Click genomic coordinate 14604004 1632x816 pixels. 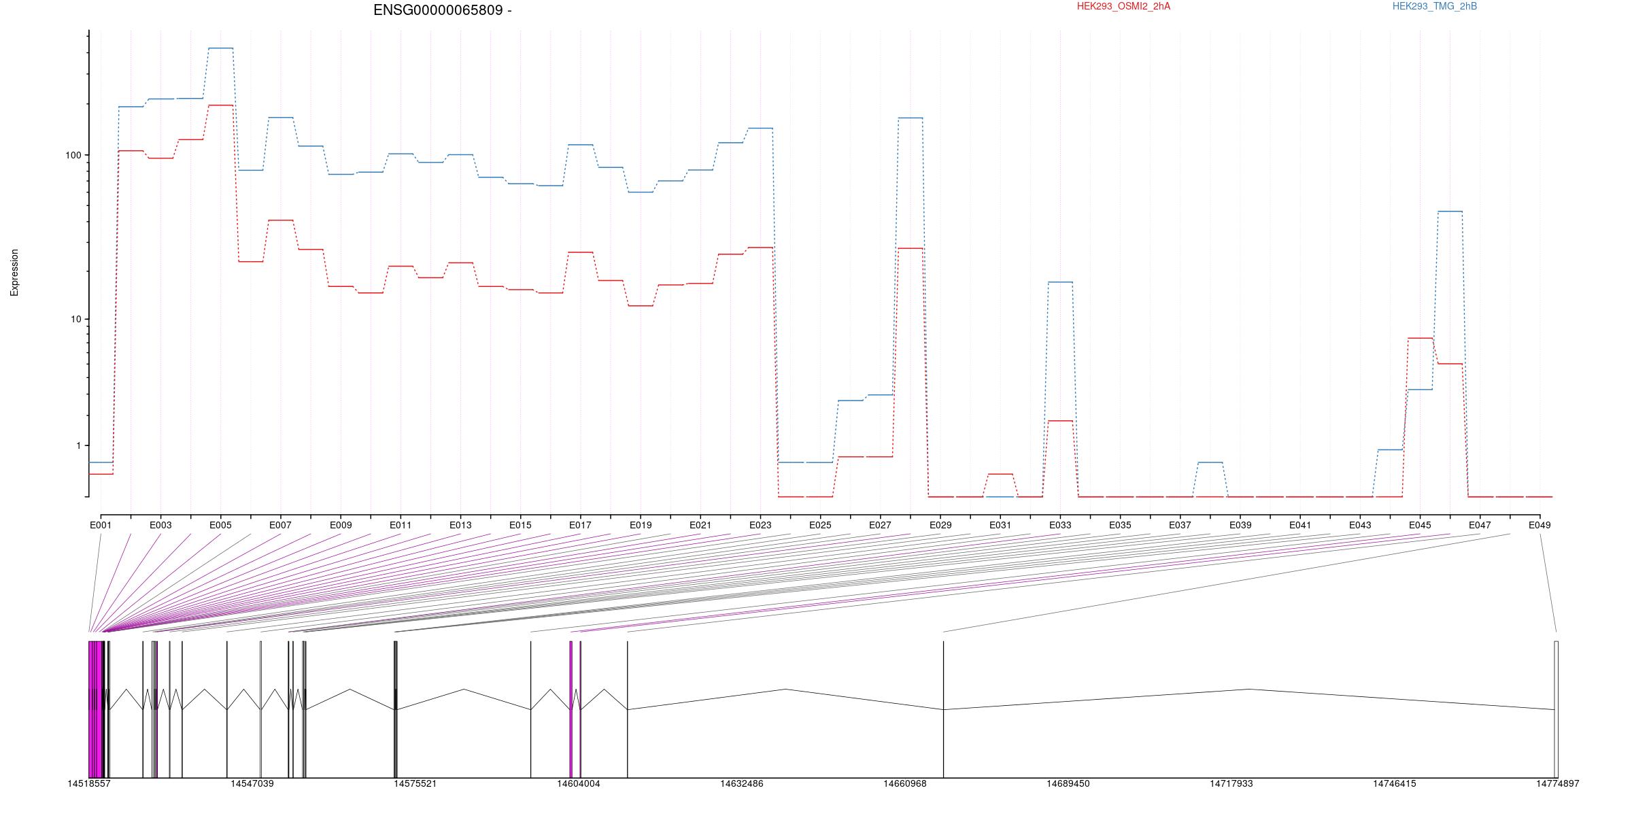[579, 783]
